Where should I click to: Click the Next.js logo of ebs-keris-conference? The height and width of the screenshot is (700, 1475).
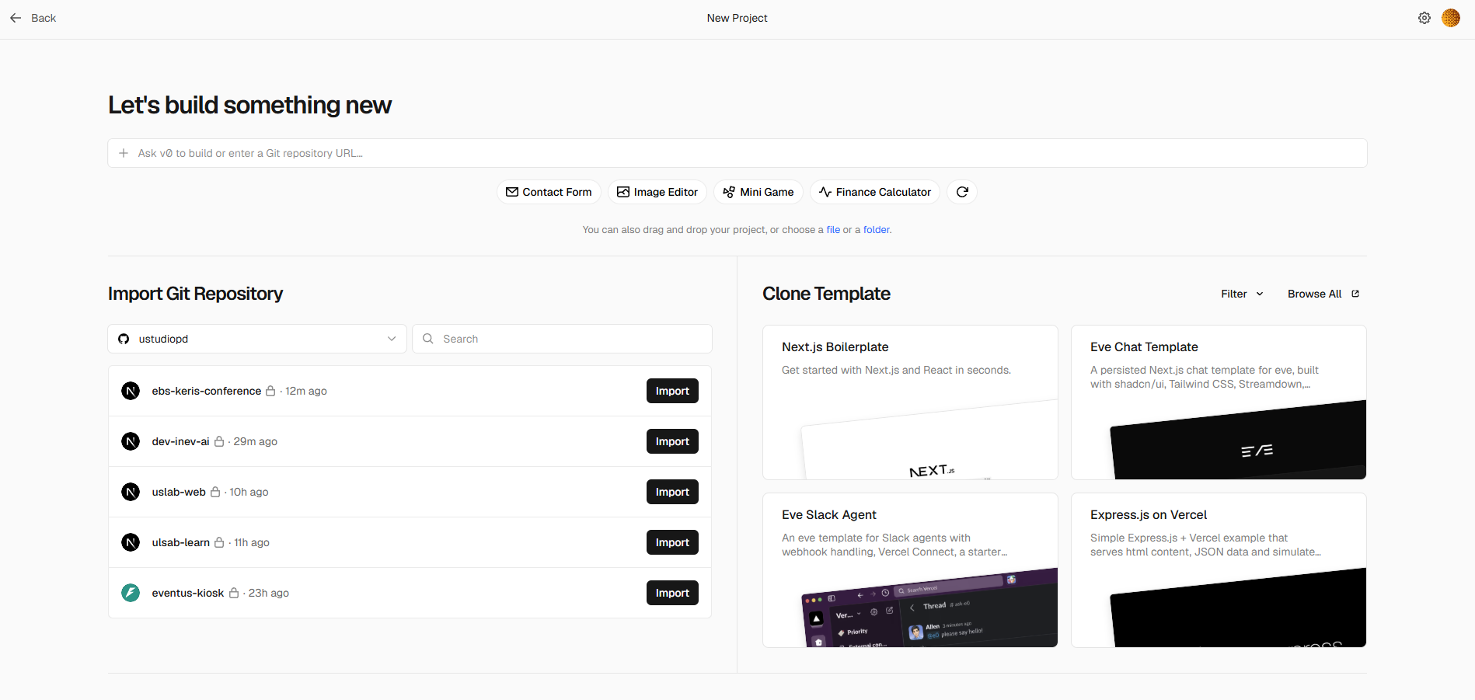pyautogui.click(x=131, y=391)
